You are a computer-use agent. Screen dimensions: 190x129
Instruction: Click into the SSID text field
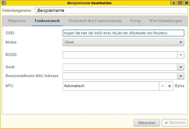[x=123, y=33]
